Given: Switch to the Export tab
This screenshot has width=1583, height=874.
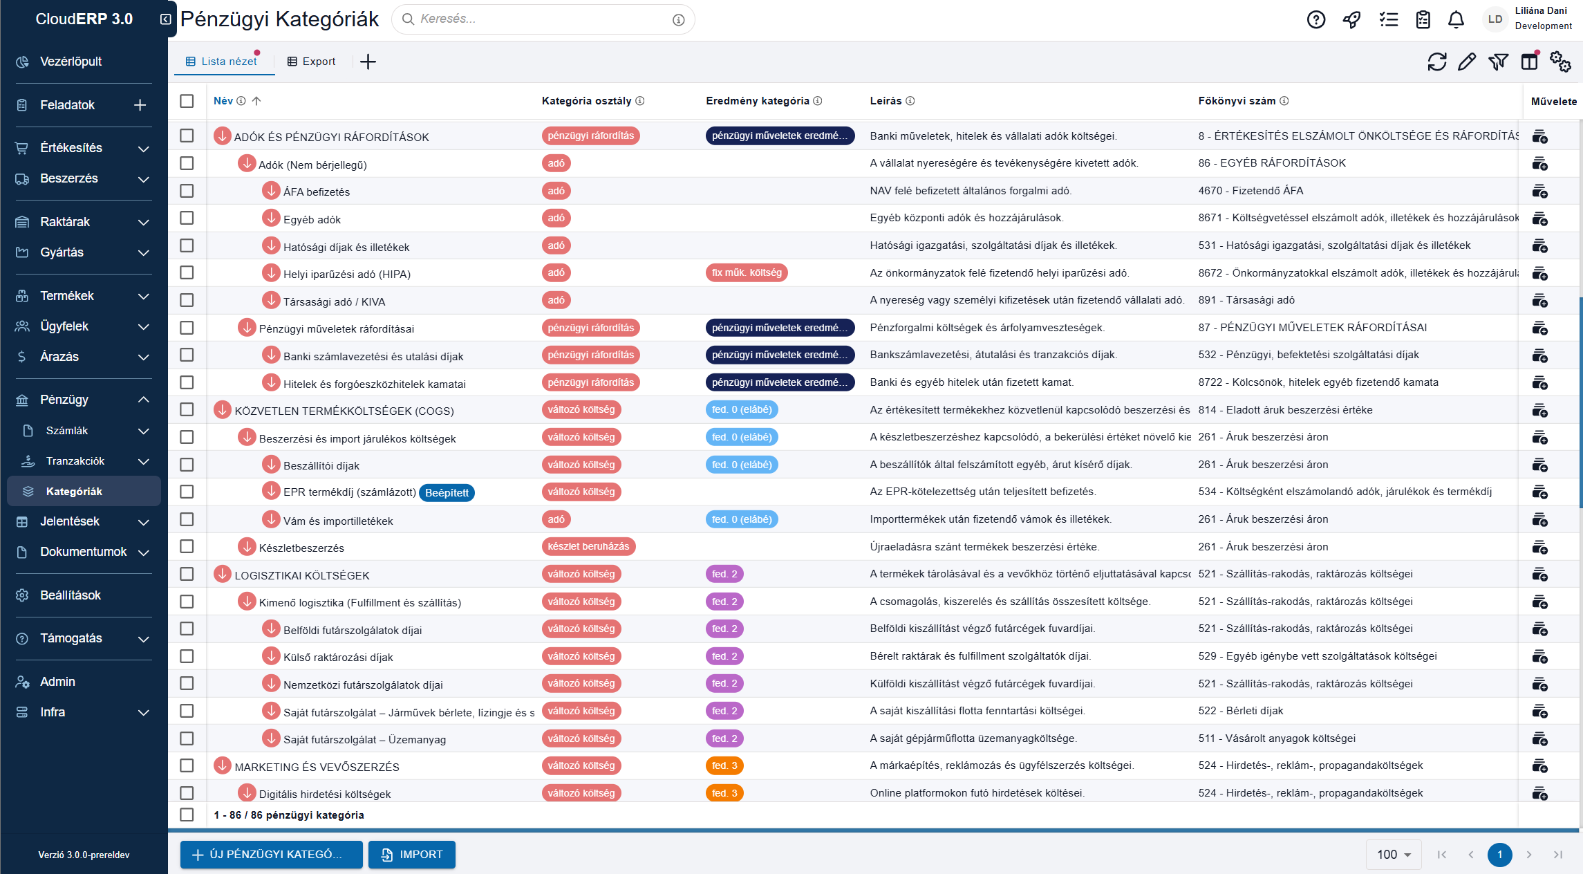Looking at the screenshot, I should (x=311, y=62).
